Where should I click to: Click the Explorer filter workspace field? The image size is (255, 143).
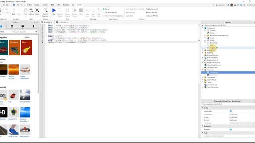point(228,25)
